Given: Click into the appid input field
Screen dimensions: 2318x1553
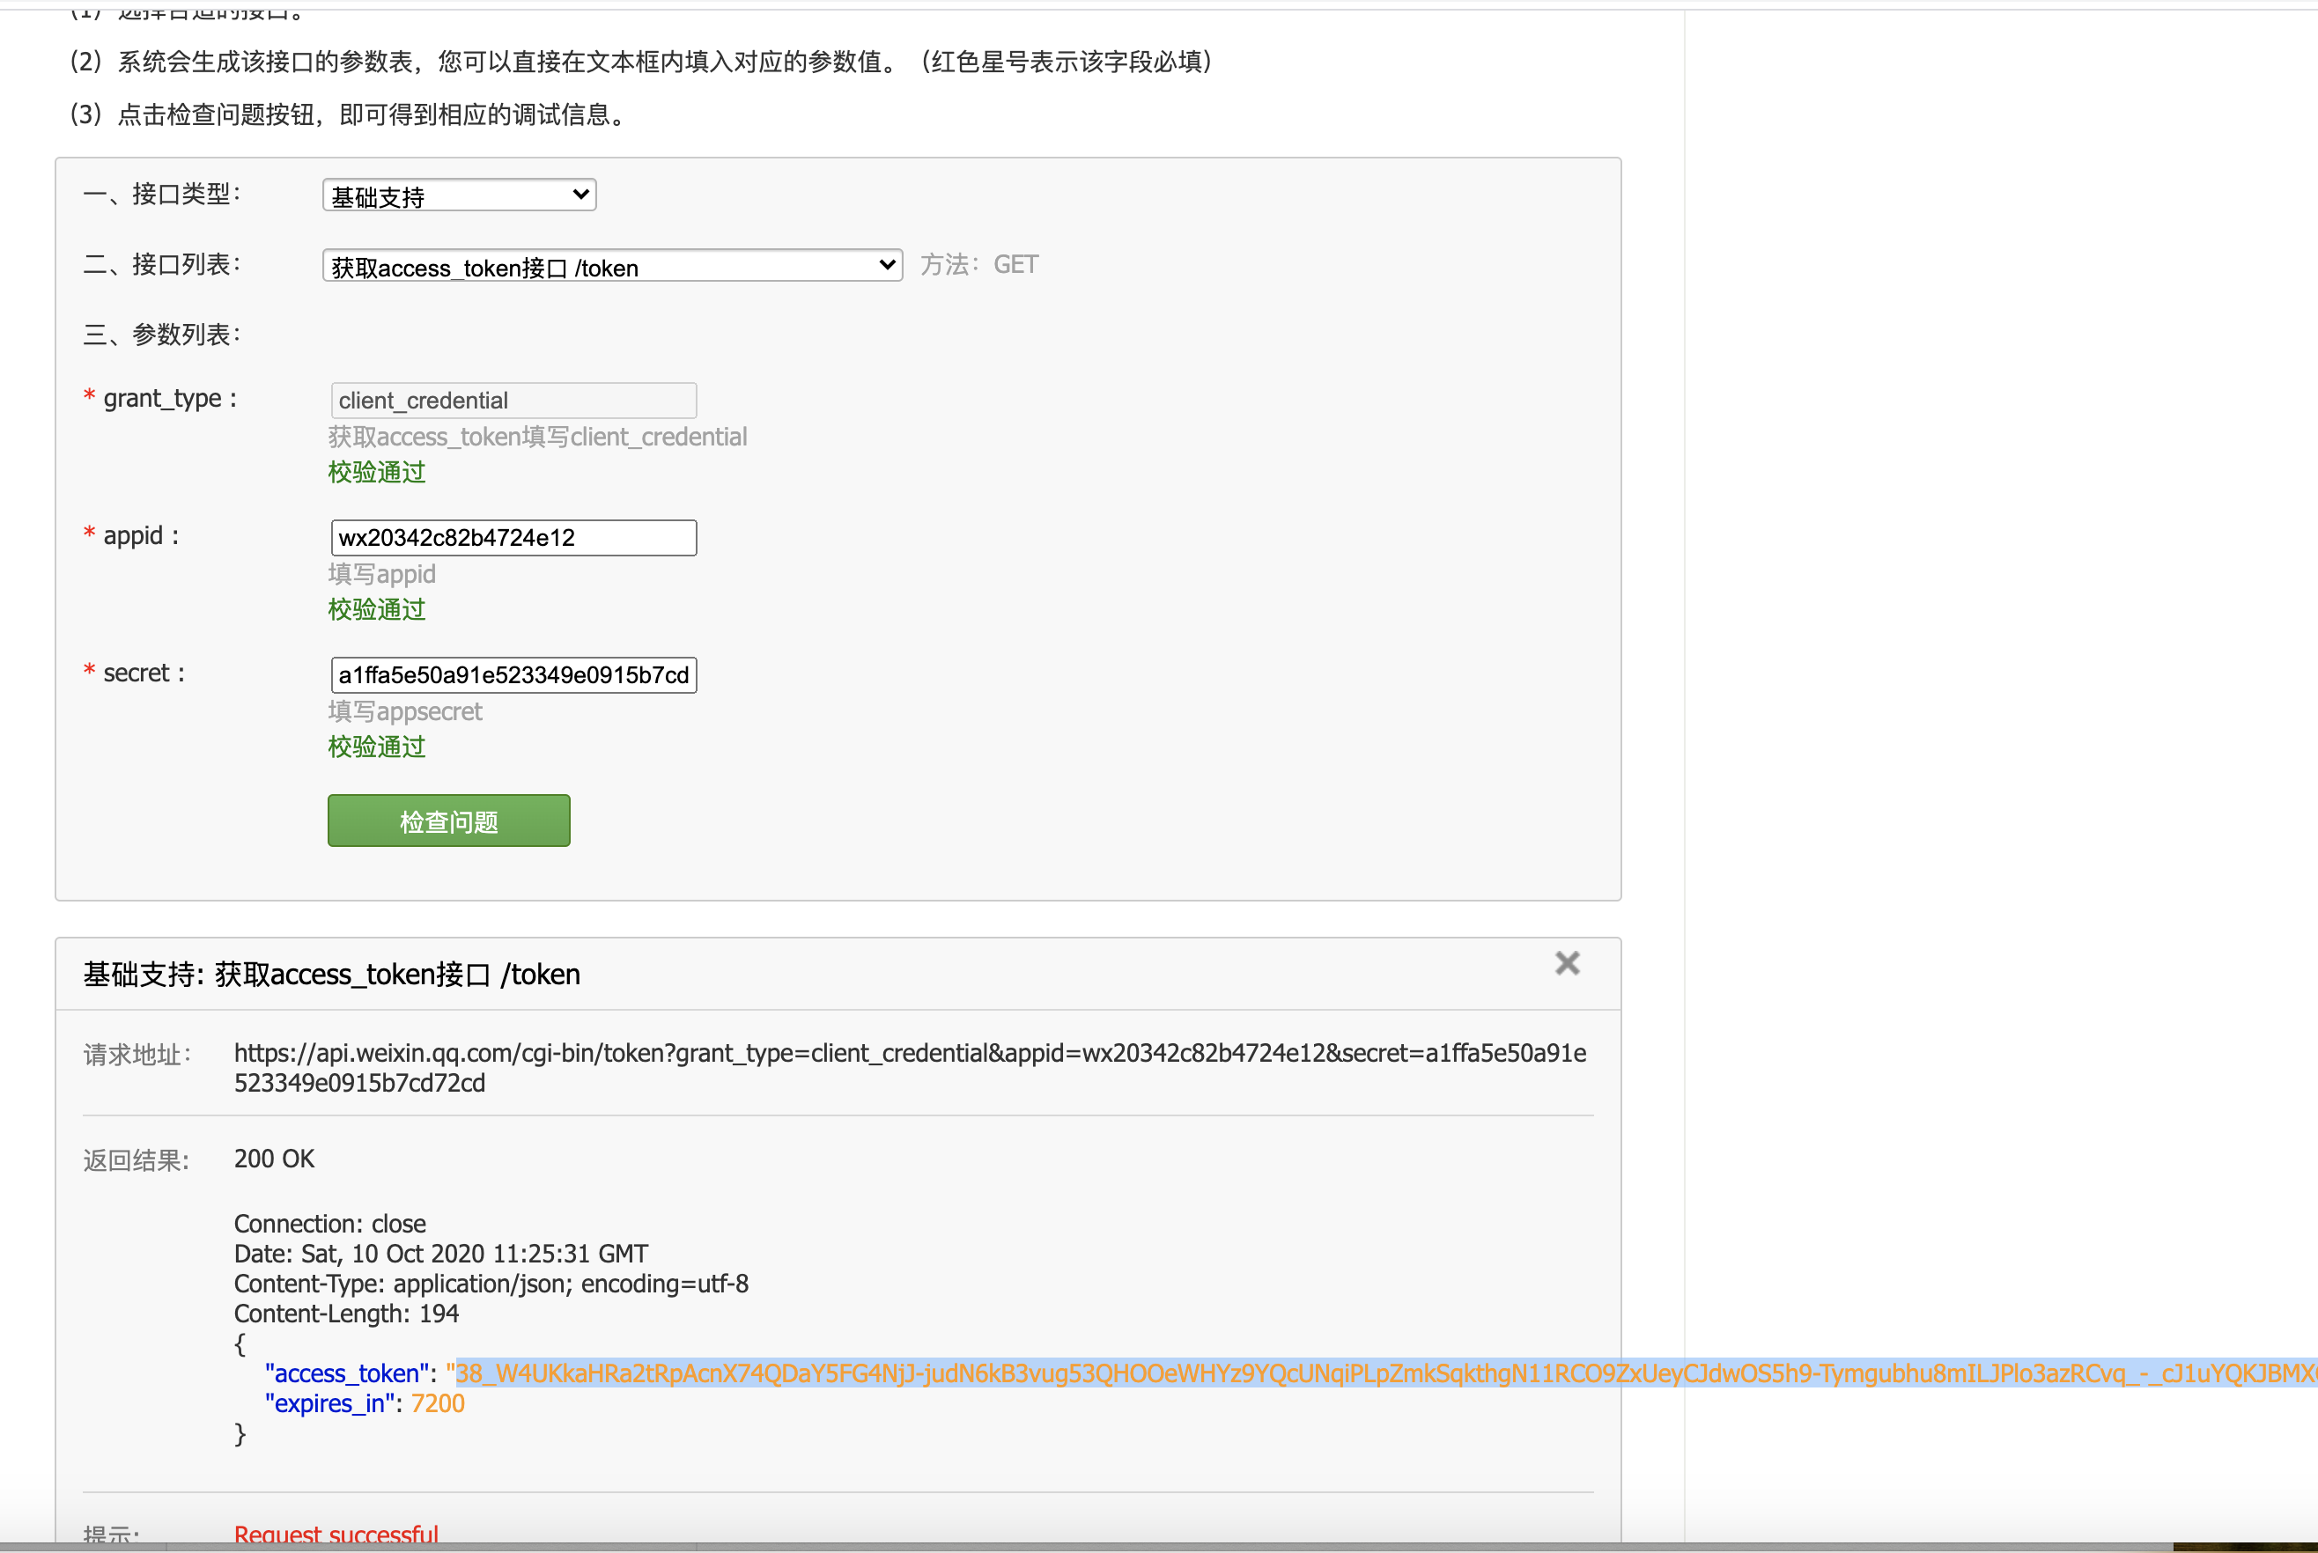Looking at the screenshot, I should click(513, 538).
